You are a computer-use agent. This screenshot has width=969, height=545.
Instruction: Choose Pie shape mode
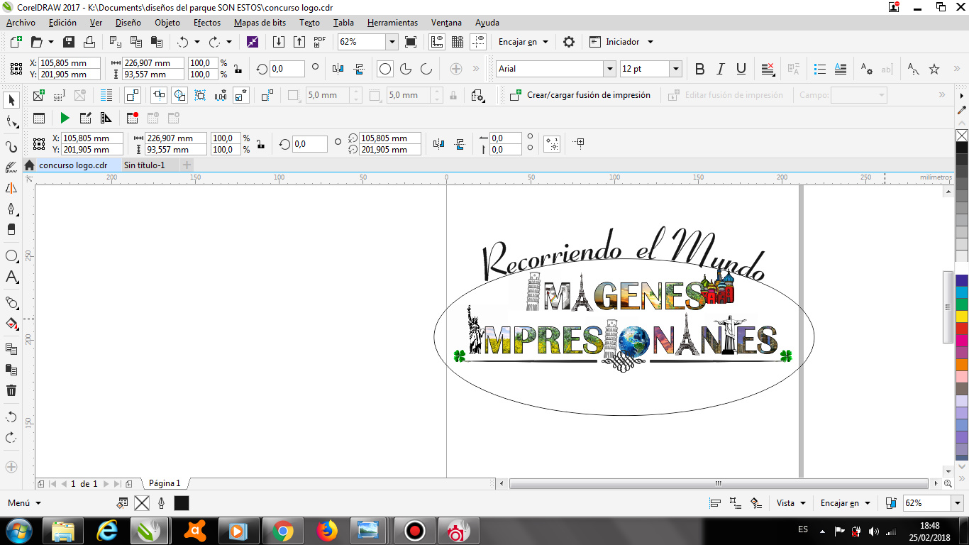point(406,69)
